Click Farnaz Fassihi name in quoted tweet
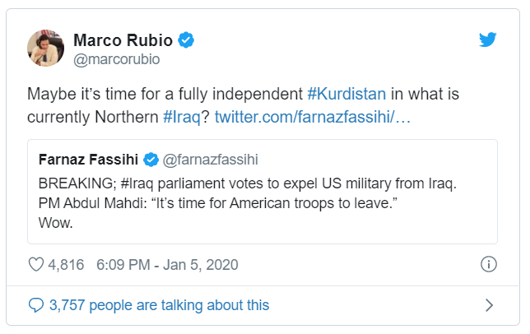530x334 pixels. [90, 159]
